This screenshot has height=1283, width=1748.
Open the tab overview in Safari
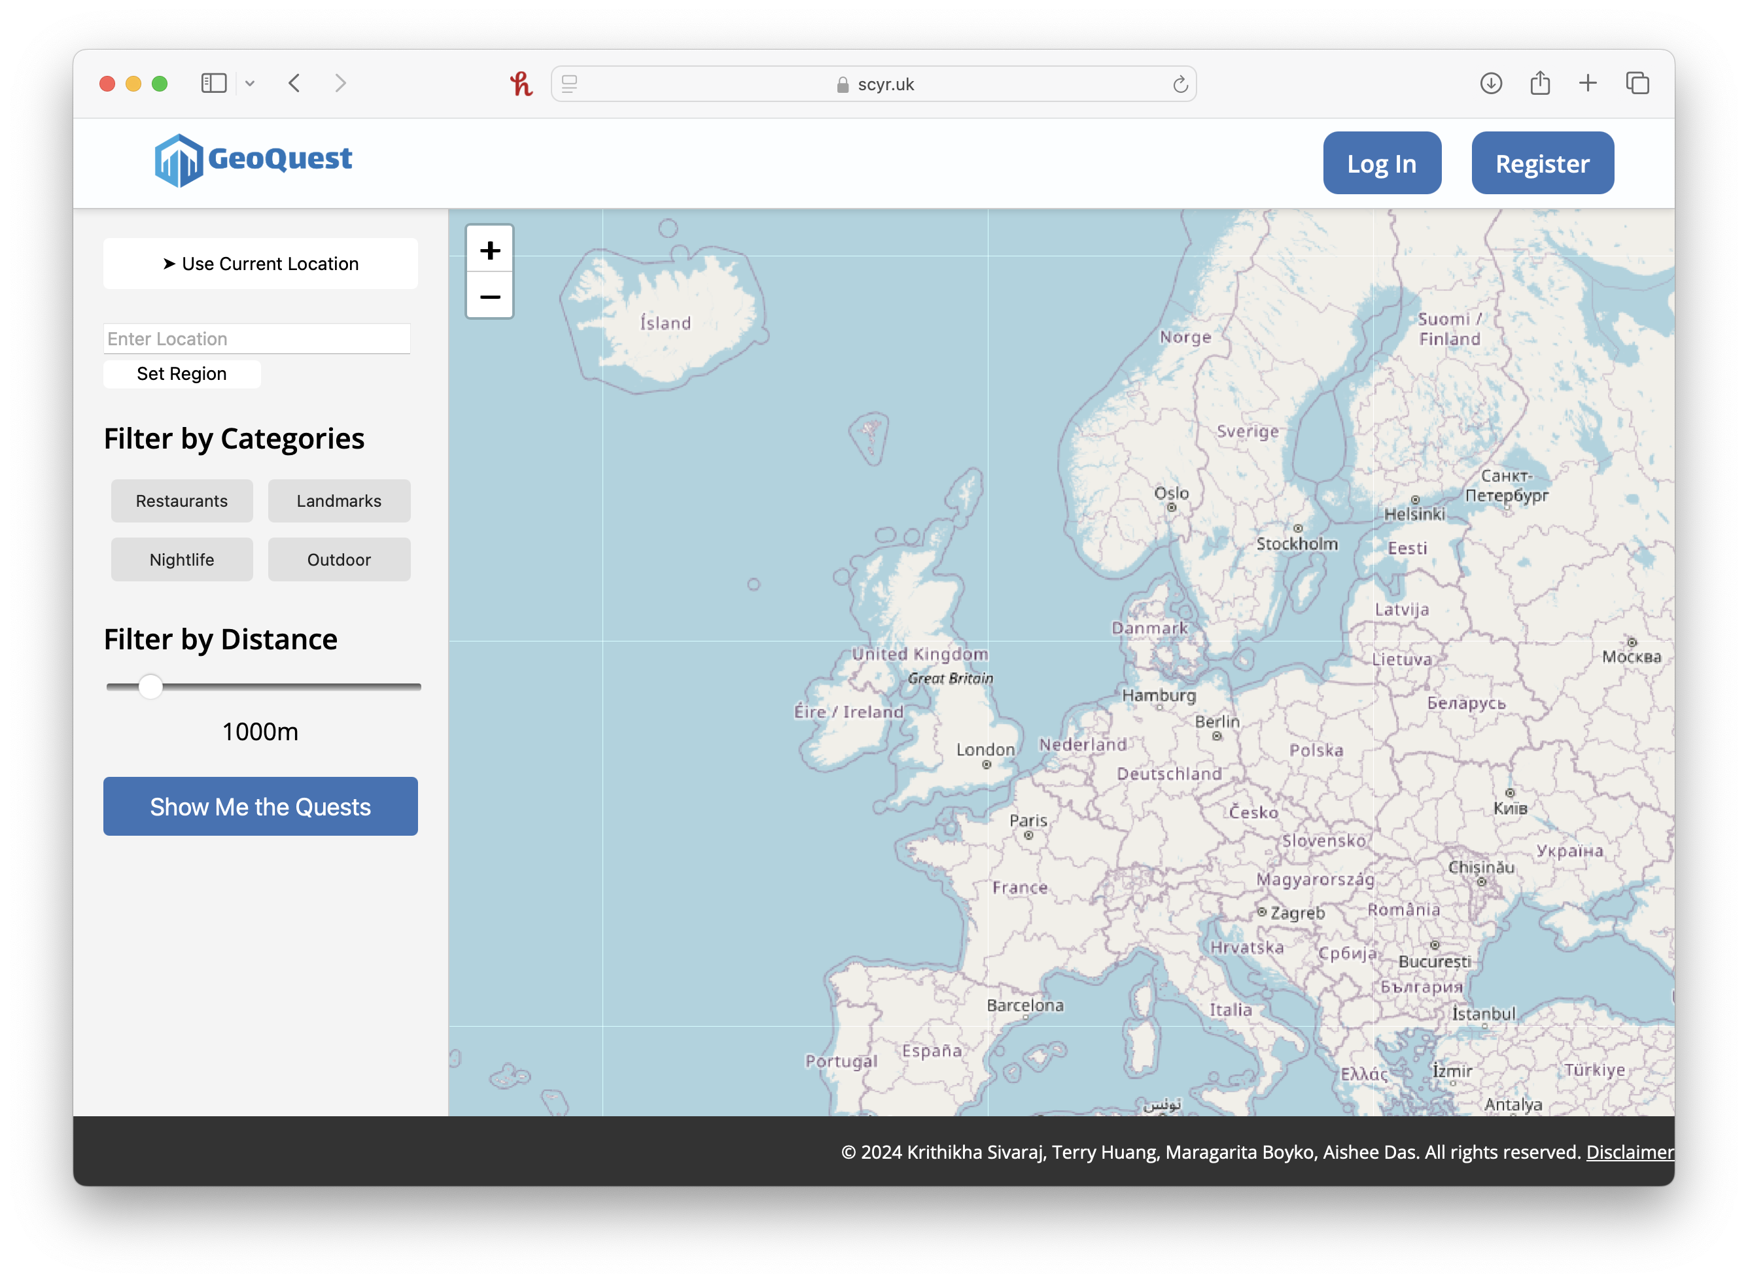pos(1637,83)
